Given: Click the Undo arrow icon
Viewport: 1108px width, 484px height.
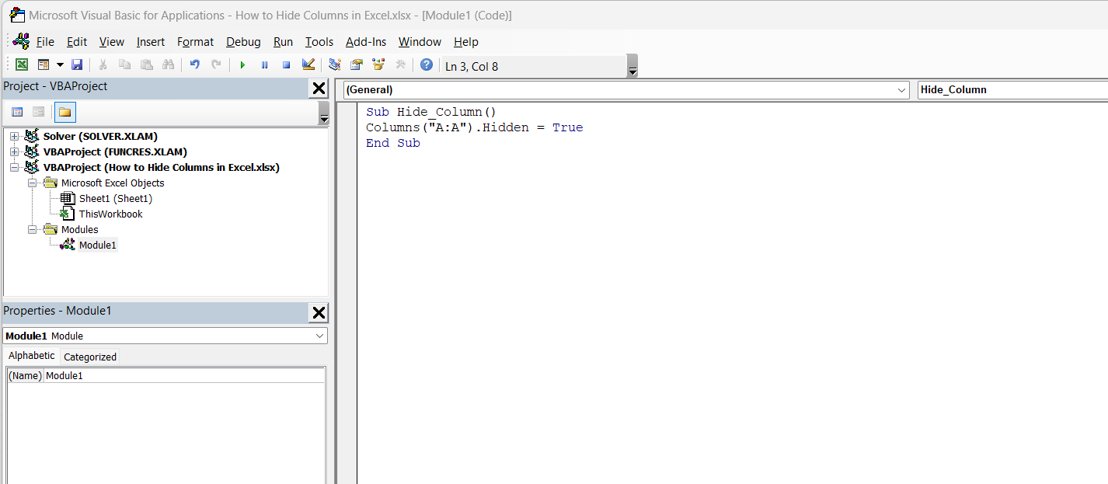Looking at the screenshot, I should point(195,65).
